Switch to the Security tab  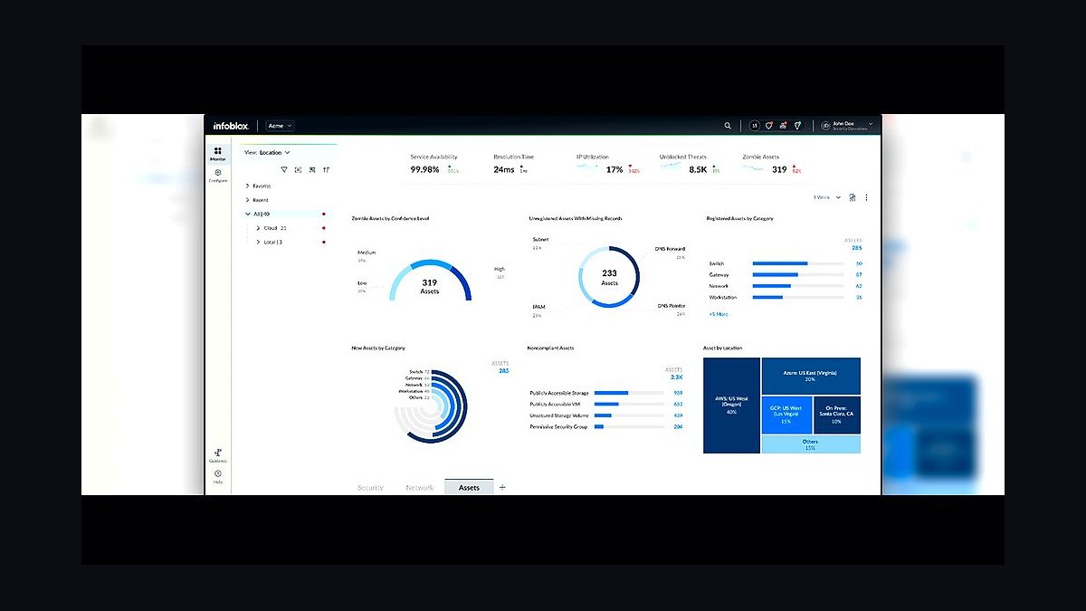tap(370, 488)
